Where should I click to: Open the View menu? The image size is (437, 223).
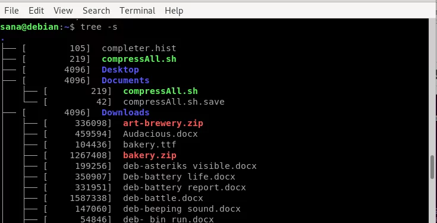coord(63,11)
